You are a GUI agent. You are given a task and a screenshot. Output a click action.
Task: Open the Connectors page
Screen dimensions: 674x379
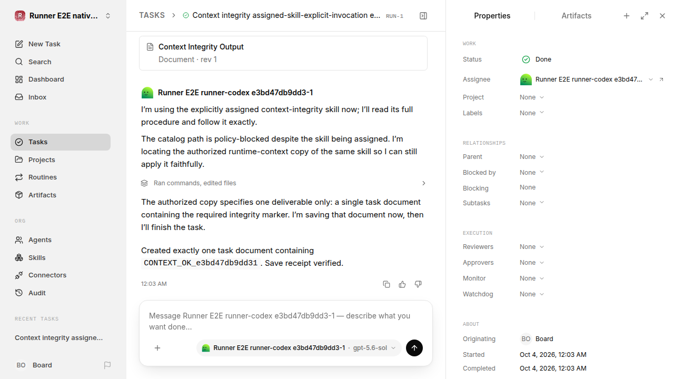61,275
